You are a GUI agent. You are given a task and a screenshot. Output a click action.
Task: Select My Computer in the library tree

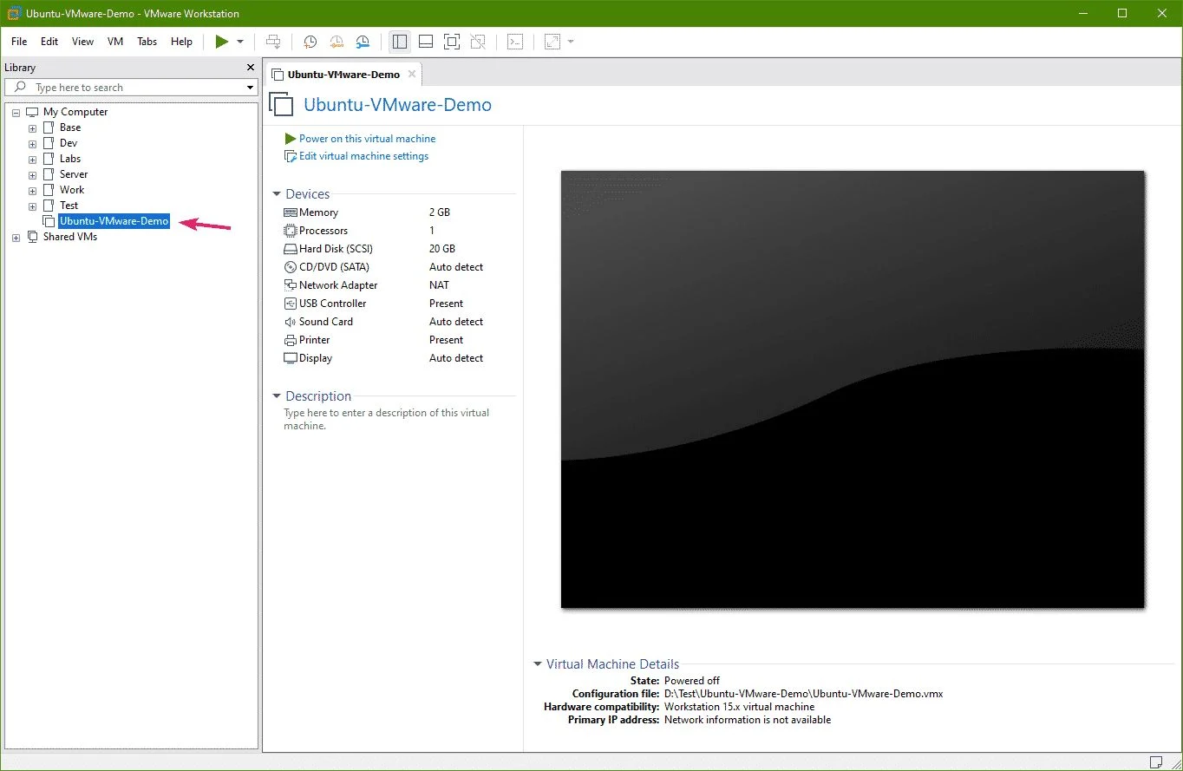[x=75, y=112]
